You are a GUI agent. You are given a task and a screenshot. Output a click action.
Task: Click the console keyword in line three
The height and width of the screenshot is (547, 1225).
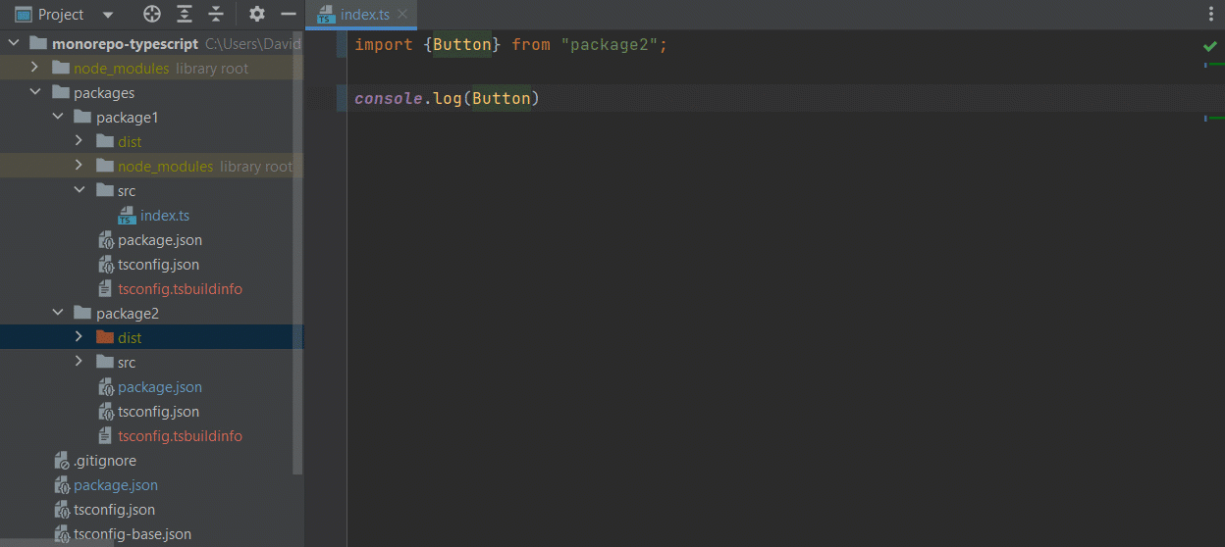coord(389,98)
